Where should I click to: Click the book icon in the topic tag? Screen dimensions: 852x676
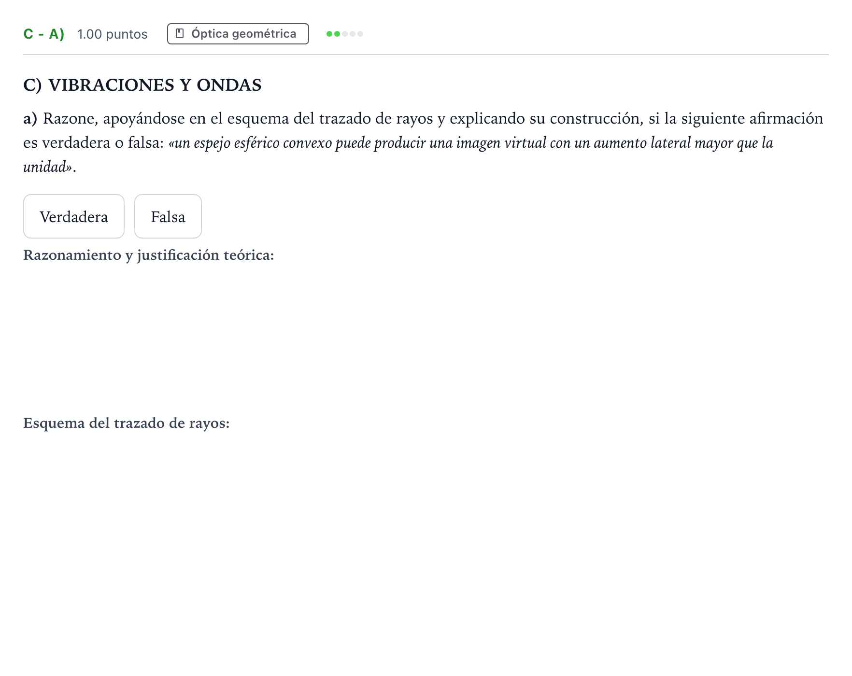[180, 34]
